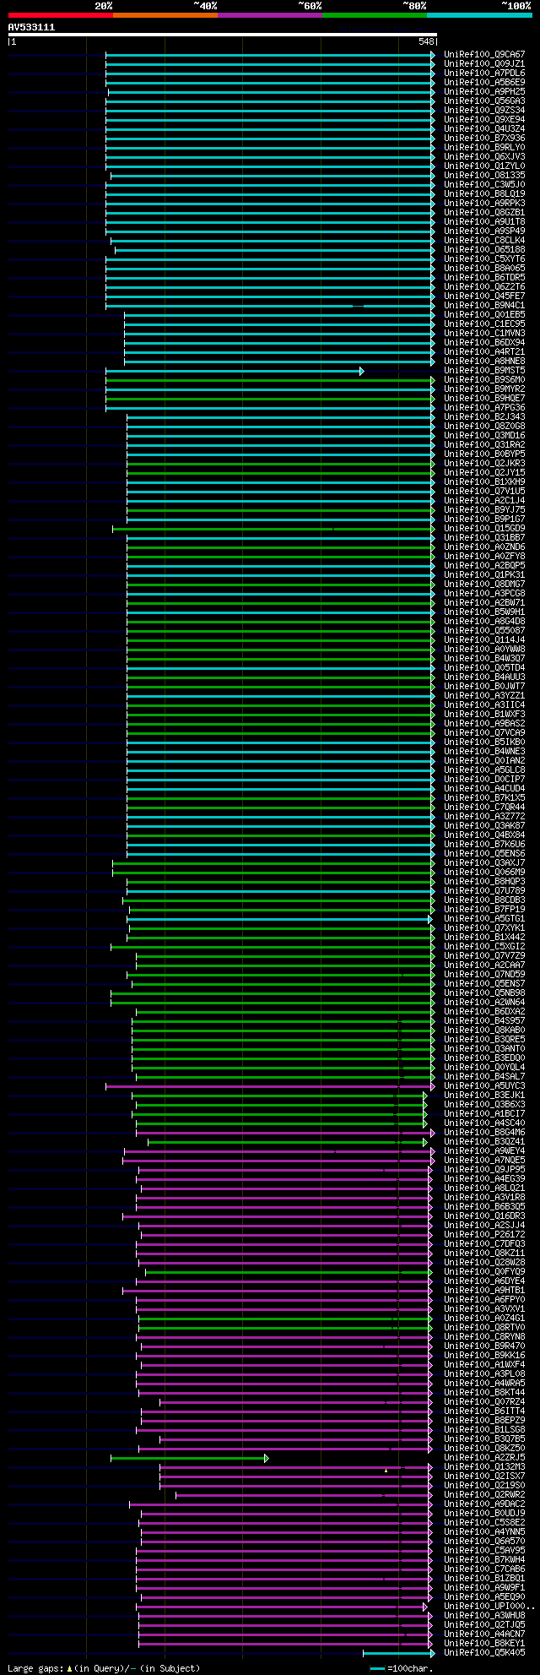Viewport: 540px width, 1675px height.
Task: Select the UniRef100_Q55087 label
Action: point(484,631)
